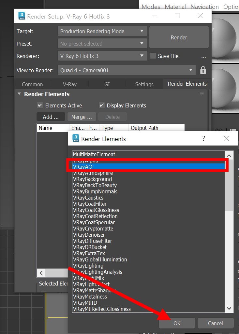Select VRayMetalness in the list
Screen dimensions: 239x334
149,296
